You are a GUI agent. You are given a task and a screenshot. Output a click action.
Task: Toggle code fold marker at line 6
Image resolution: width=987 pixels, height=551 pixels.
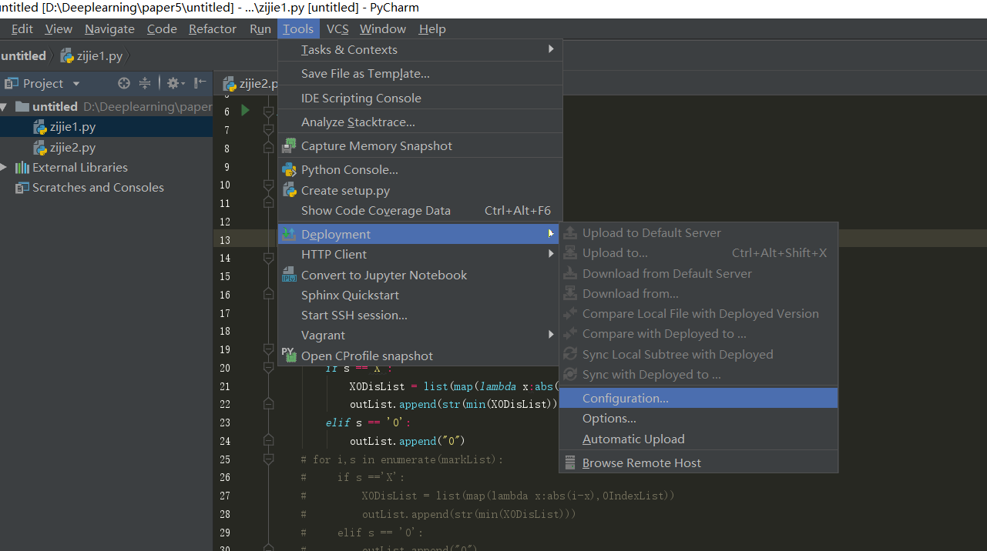tap(268, 112)
